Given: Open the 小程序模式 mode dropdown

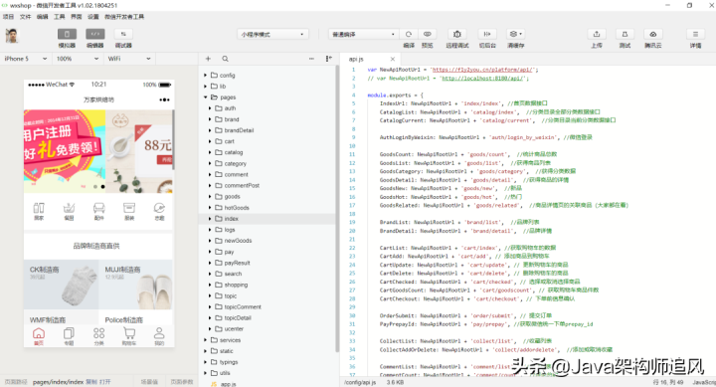Looking at the screenshot, I should [x=272, y=34].
